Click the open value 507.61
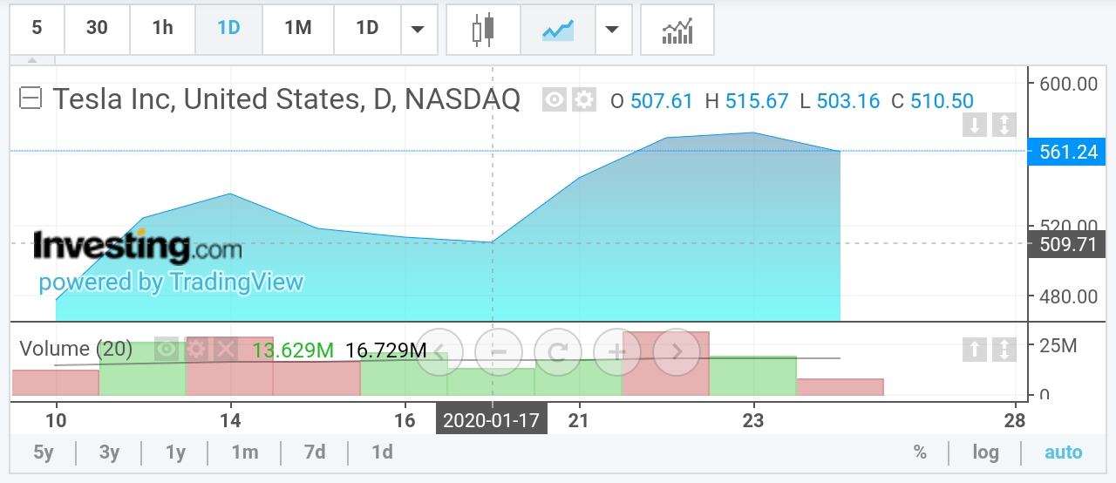1116x483 pixels. [x=661, y=101]
